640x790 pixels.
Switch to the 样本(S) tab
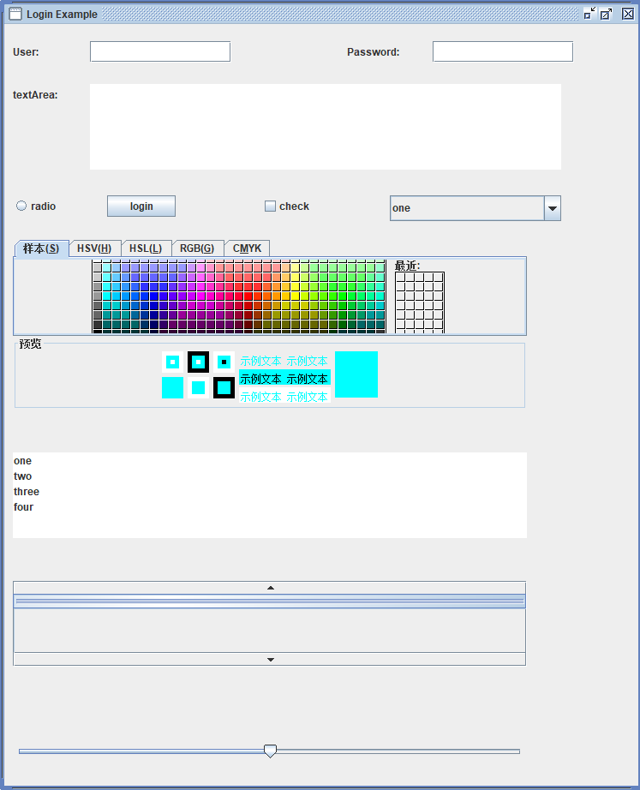tap(41, 248)
